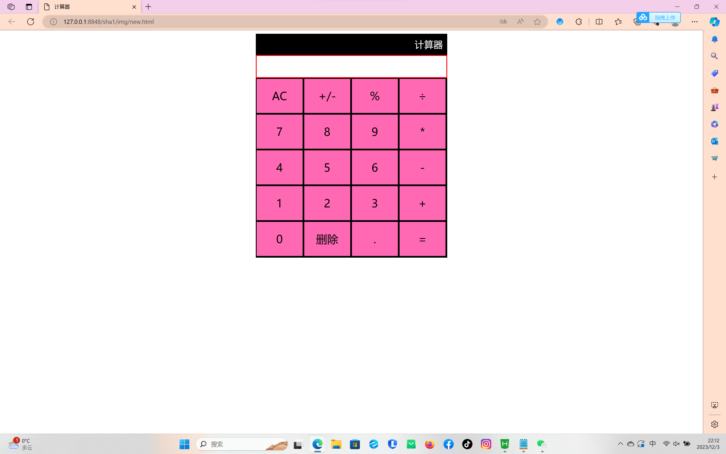Open browser Extensions puzzle icon
726x454 pixels.
click(579, 22)
